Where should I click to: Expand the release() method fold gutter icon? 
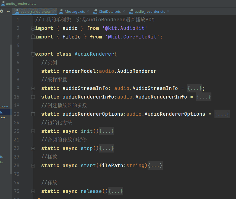33,191
